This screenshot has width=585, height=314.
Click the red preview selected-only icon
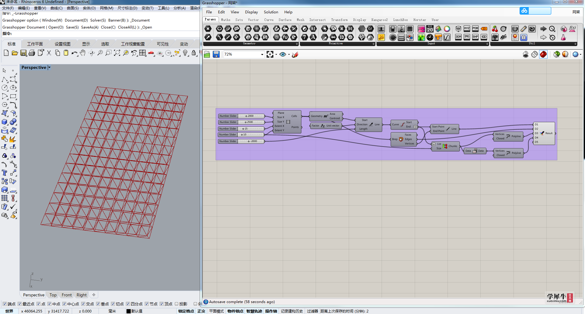[x=543, y=54]
